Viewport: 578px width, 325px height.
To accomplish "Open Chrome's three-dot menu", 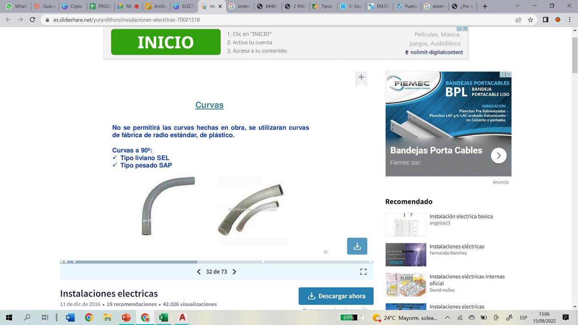I will (569, 20).
